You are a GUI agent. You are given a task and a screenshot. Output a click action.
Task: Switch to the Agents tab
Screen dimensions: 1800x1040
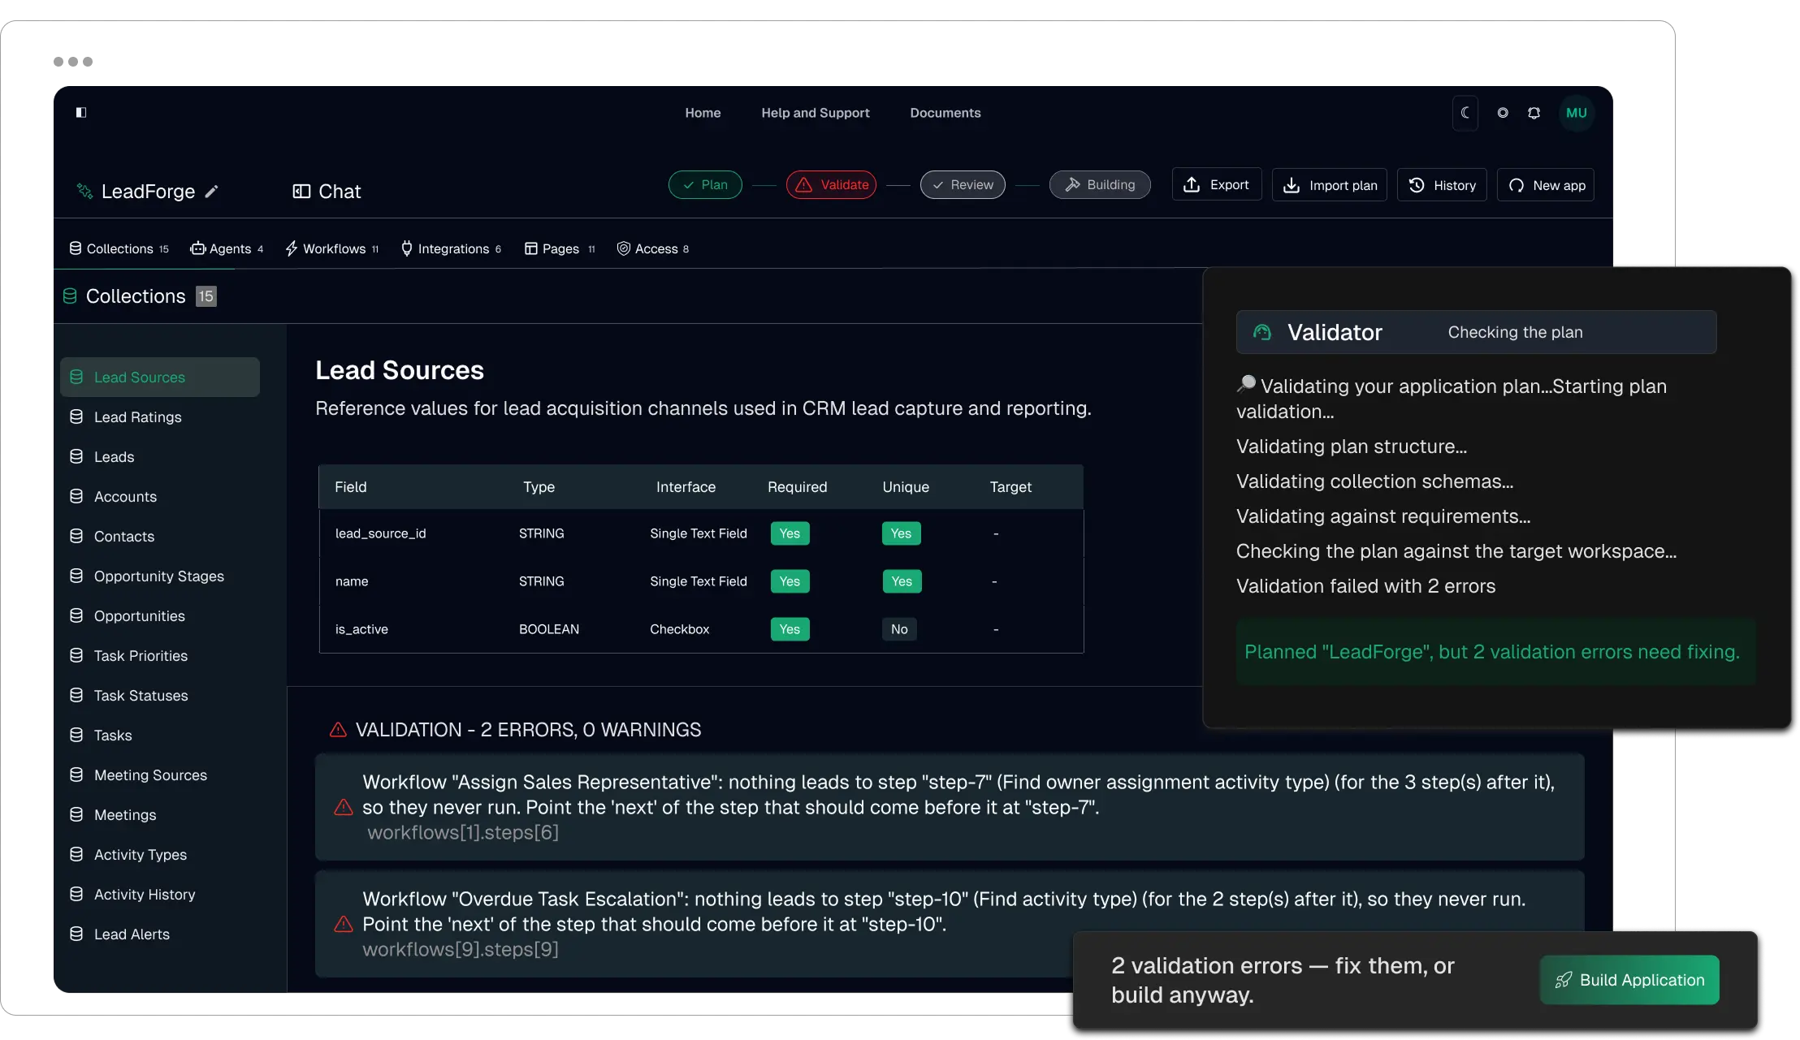tap(227, 248)
